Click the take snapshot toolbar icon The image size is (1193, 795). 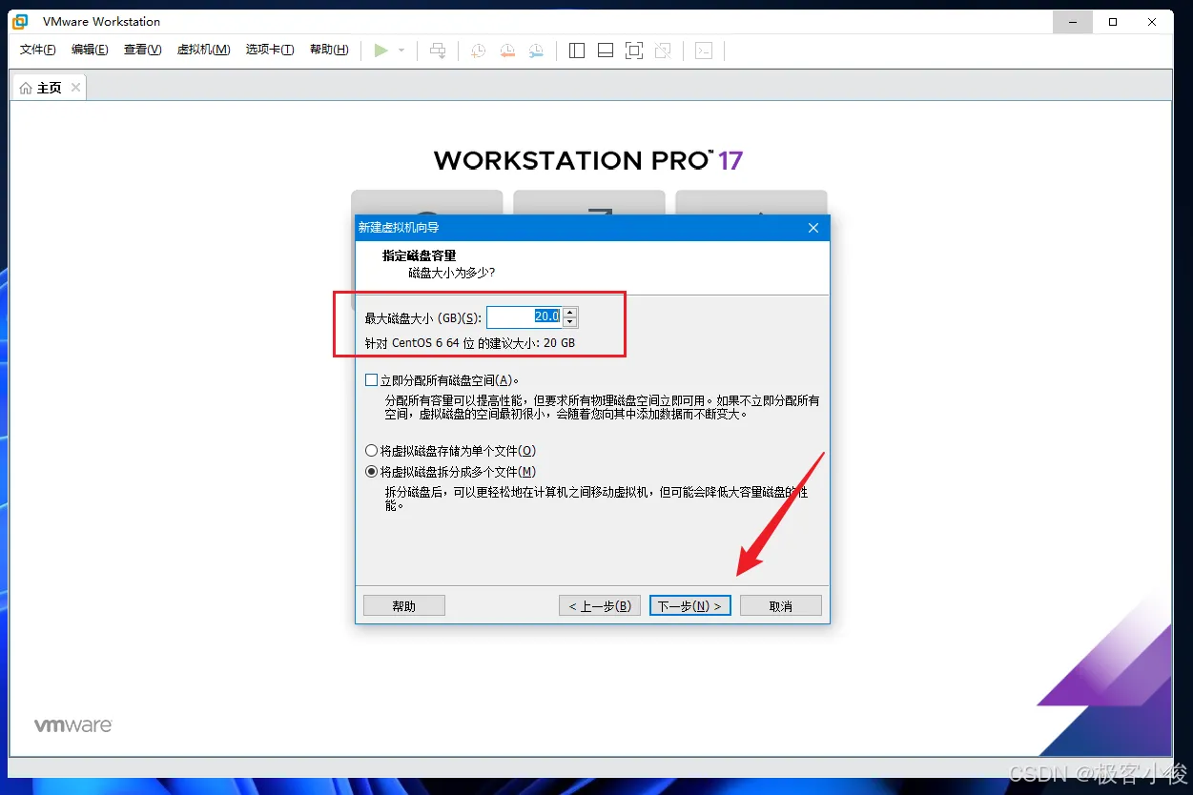(x=479, y=51)
